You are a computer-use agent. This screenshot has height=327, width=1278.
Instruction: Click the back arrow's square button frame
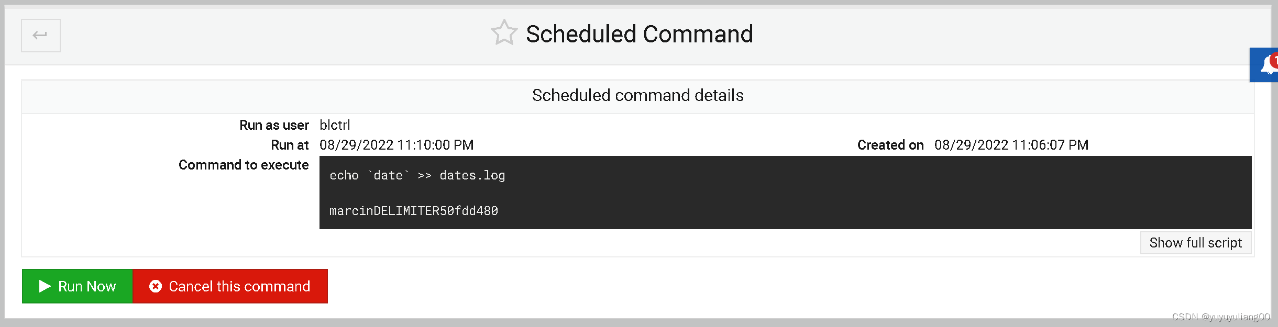(40, 35)
